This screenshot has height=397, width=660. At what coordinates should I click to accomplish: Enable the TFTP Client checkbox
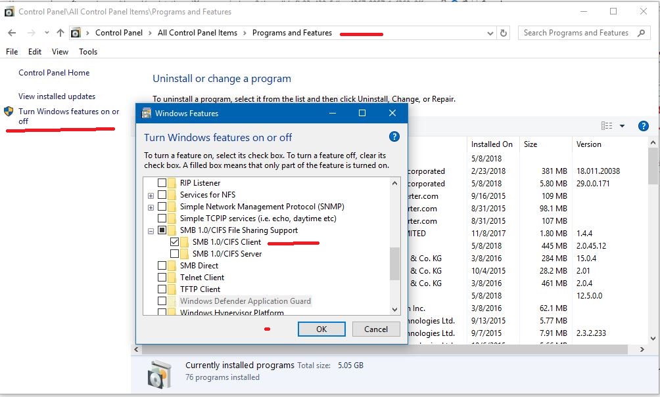(162, 289)
